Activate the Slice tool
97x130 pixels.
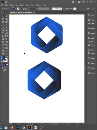[6, 51]
